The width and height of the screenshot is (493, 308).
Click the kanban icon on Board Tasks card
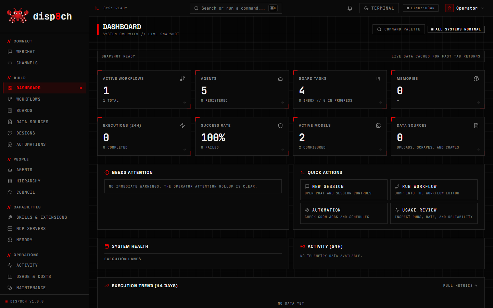point(378,79)
